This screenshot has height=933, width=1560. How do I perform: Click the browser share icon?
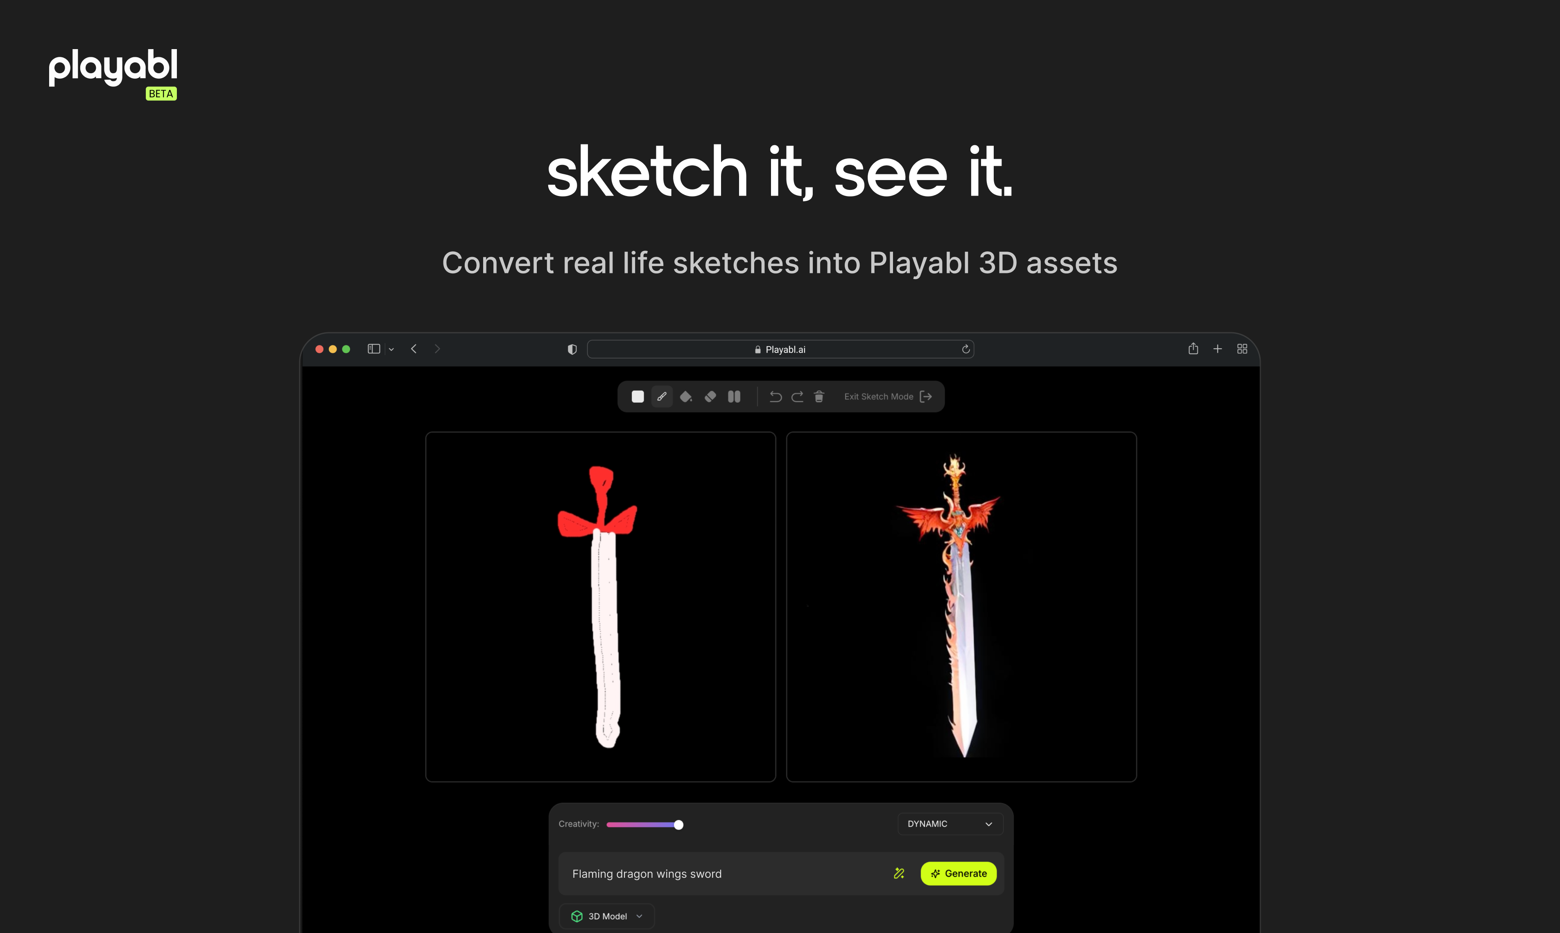click(x=1193, y=349)
